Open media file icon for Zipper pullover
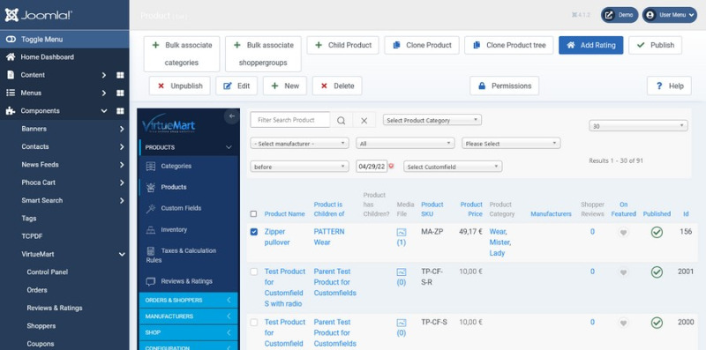The height and width of the screenshot is (350, 706). (x=402, y=232)
